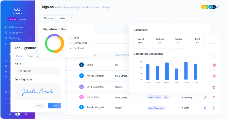Delete the Smith document row
Image resolution: width=227 pixels, height=119 pixels.
click(x=214, y=65)
